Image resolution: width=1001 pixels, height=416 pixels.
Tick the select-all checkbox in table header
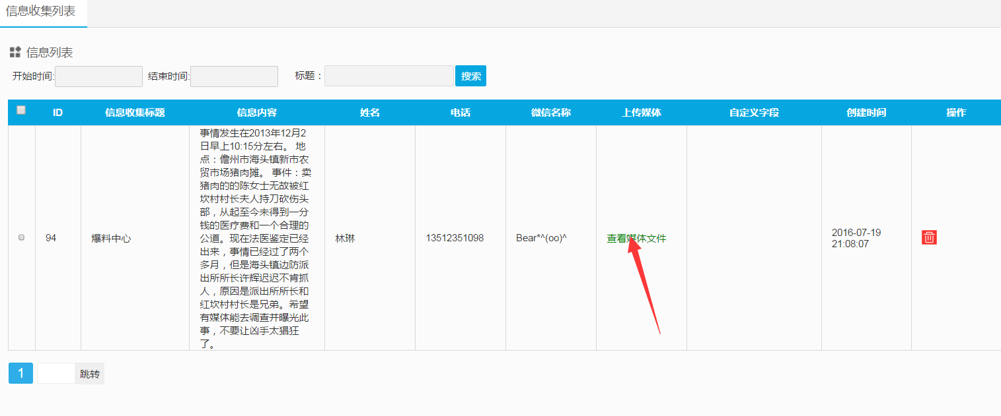point(21,111)
